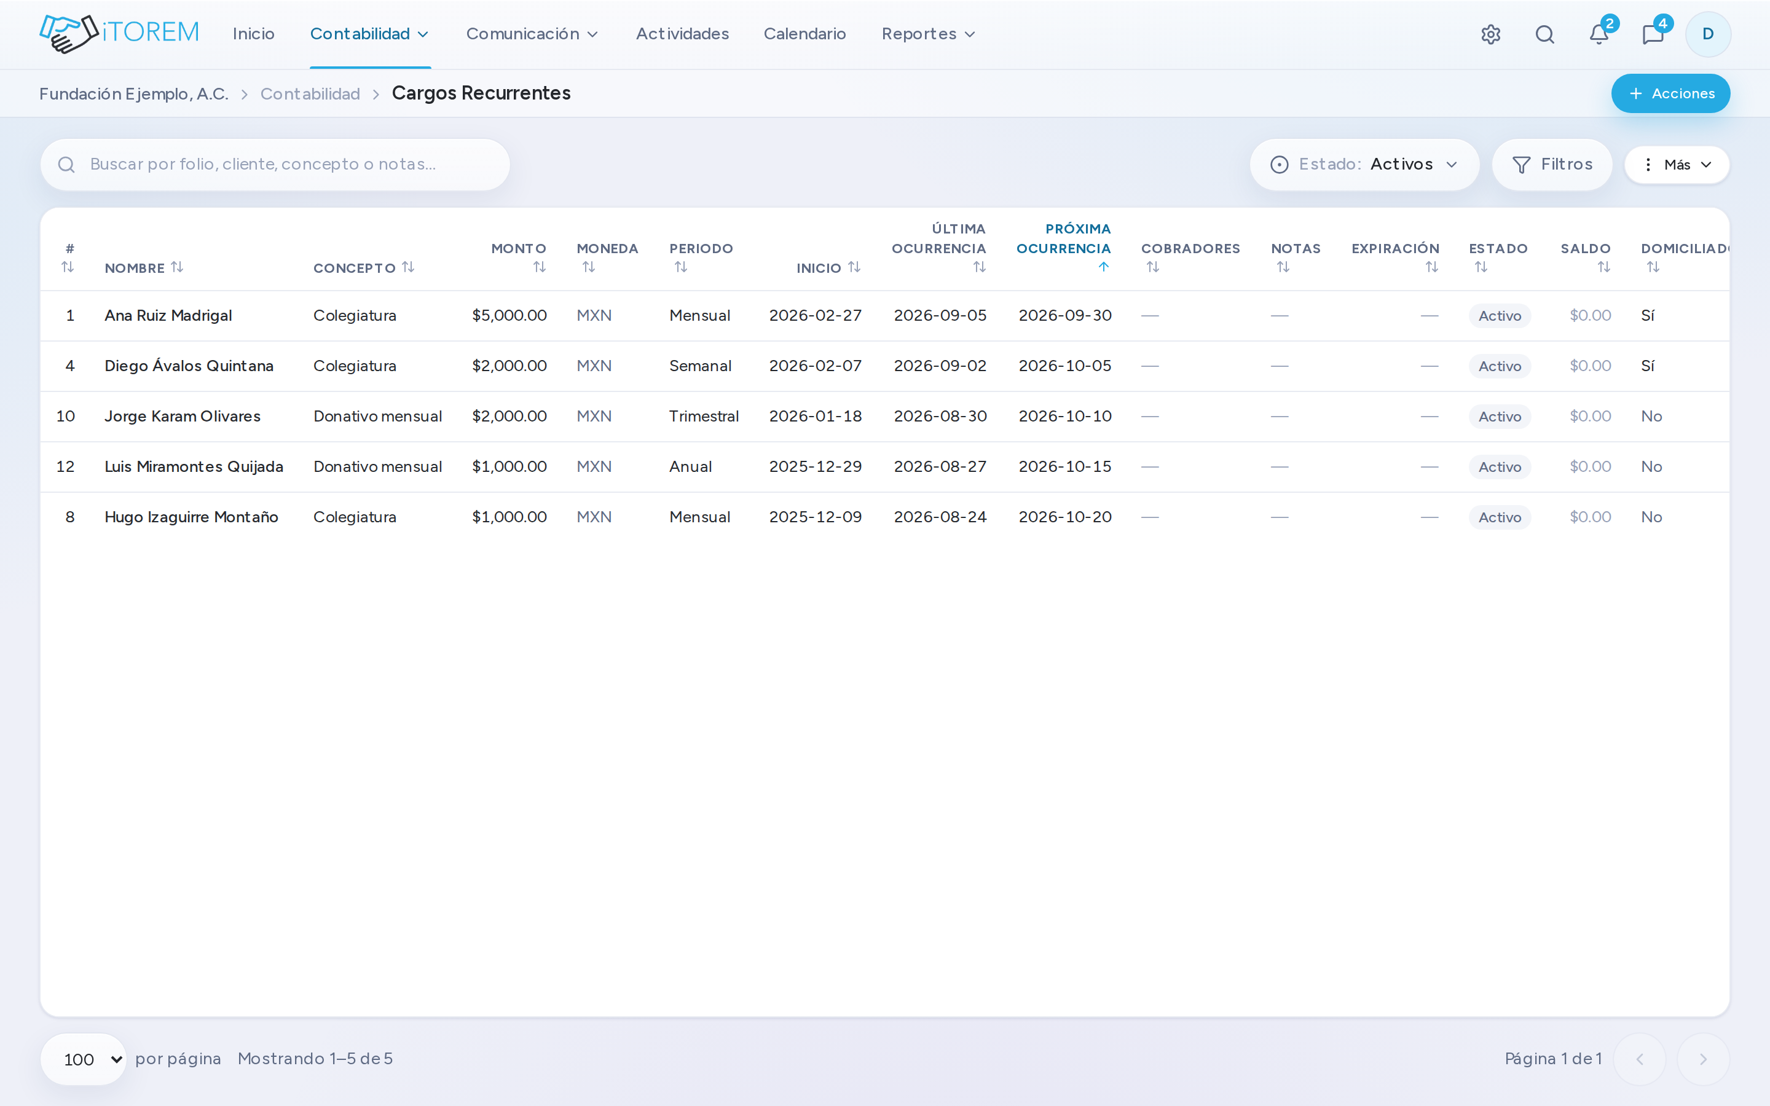Click Activo badge for Jorge Karam Olivares

click(x=1500, y=417)
